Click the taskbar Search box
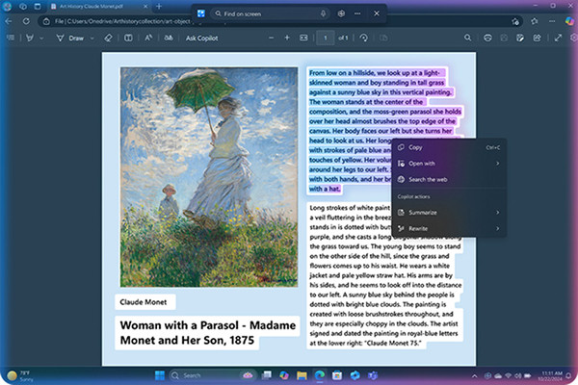The height and width of the screenshot is (385, 578). point(211,375)
